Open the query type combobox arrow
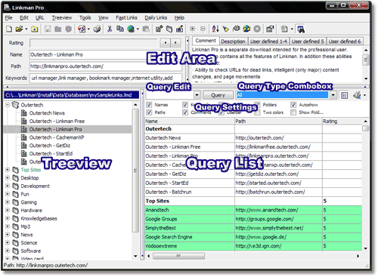Image resolution: width=378 pixels, height=277 pixels. (x=333, y=95)
